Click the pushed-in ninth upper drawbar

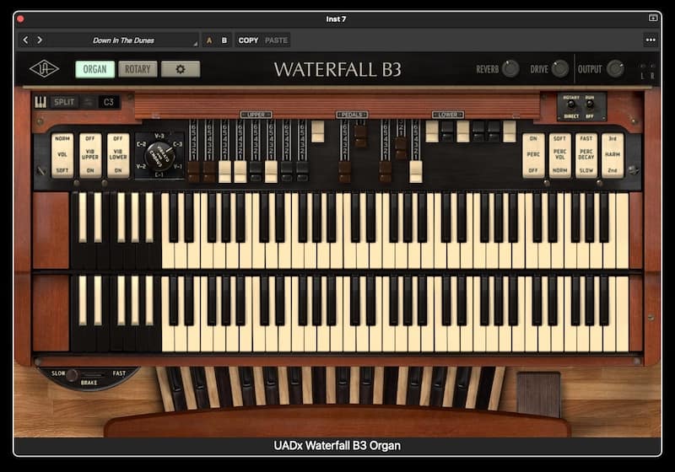pyautogui.click(x=318, y=131)
